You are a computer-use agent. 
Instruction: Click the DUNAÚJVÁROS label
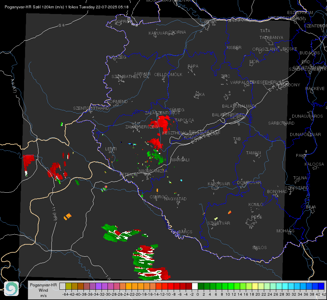307,116
